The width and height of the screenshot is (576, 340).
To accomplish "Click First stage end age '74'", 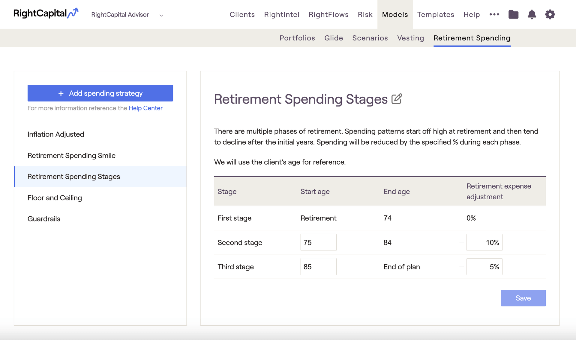I will point(387,218).
